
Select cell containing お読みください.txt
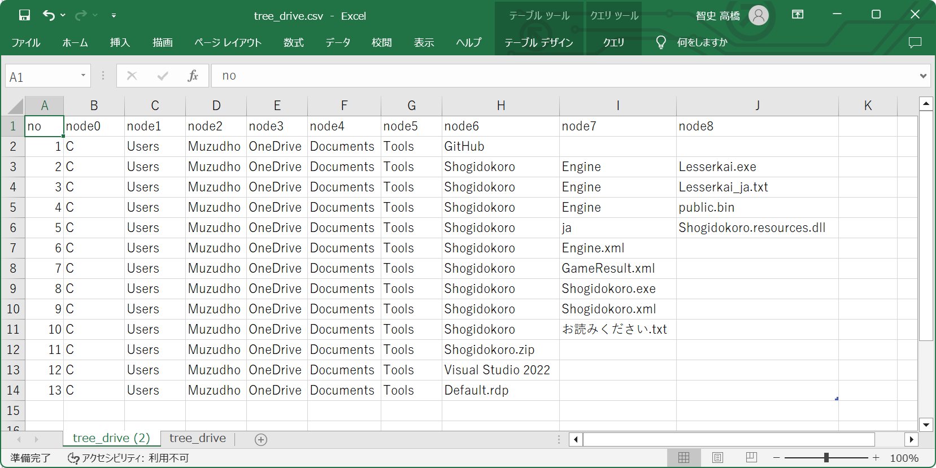click(617, 329)
